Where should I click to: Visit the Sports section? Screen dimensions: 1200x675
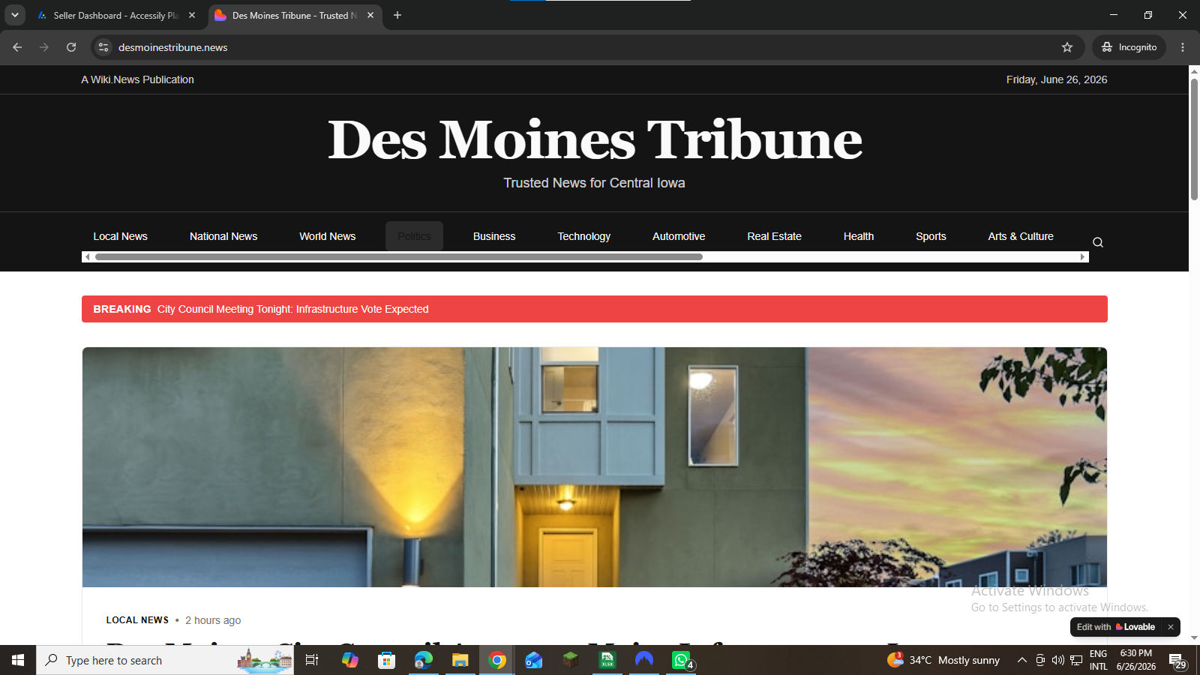click(x=931, y=236)
